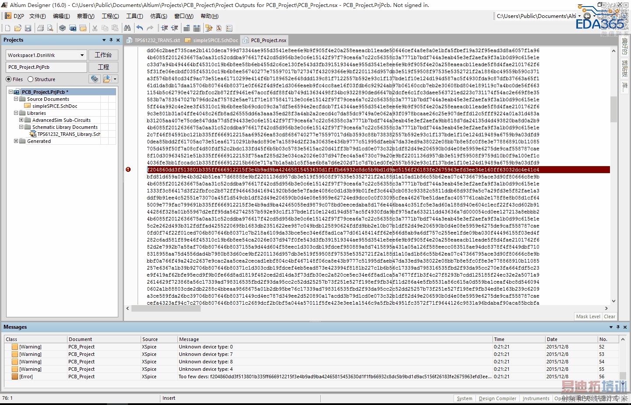Expand the Generated folder
Image resolution: width=631 pixels, height=405 pixels.
(16, 141)
